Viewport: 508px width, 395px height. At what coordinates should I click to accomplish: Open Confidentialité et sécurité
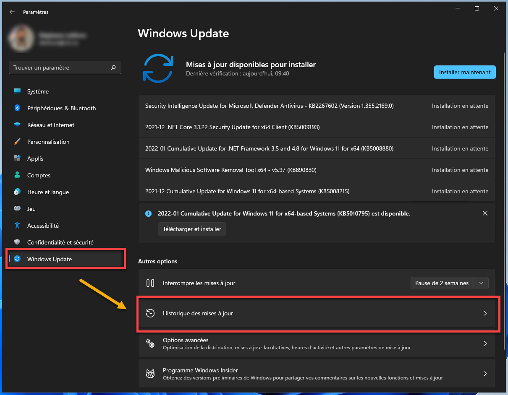(x=65, y=242)
